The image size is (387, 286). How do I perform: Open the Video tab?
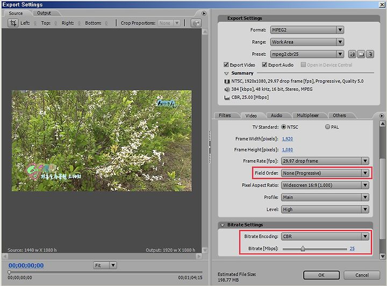[x=251, y=116]
